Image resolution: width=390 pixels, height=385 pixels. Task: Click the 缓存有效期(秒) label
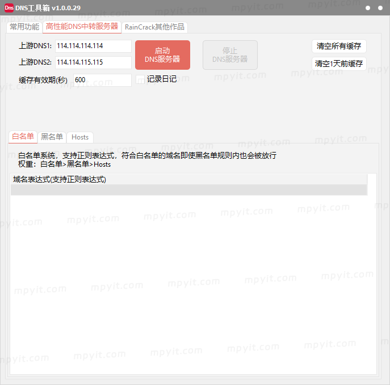(43, 80)
